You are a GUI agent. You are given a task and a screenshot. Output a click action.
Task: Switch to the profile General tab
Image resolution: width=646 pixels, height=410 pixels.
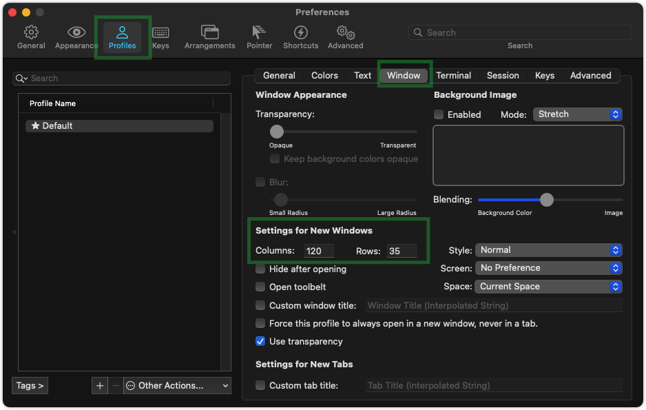279,75
